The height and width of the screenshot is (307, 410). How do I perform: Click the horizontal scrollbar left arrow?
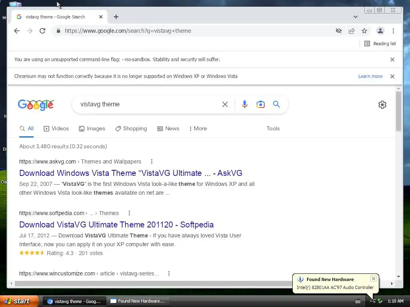coord(11,283)
